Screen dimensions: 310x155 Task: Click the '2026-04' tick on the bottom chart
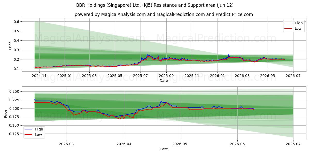(124, 144)
